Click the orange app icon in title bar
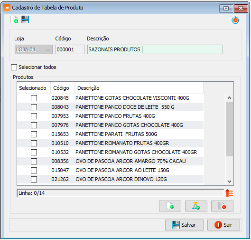Screen dimensions: 251x240 coord(7,8)
